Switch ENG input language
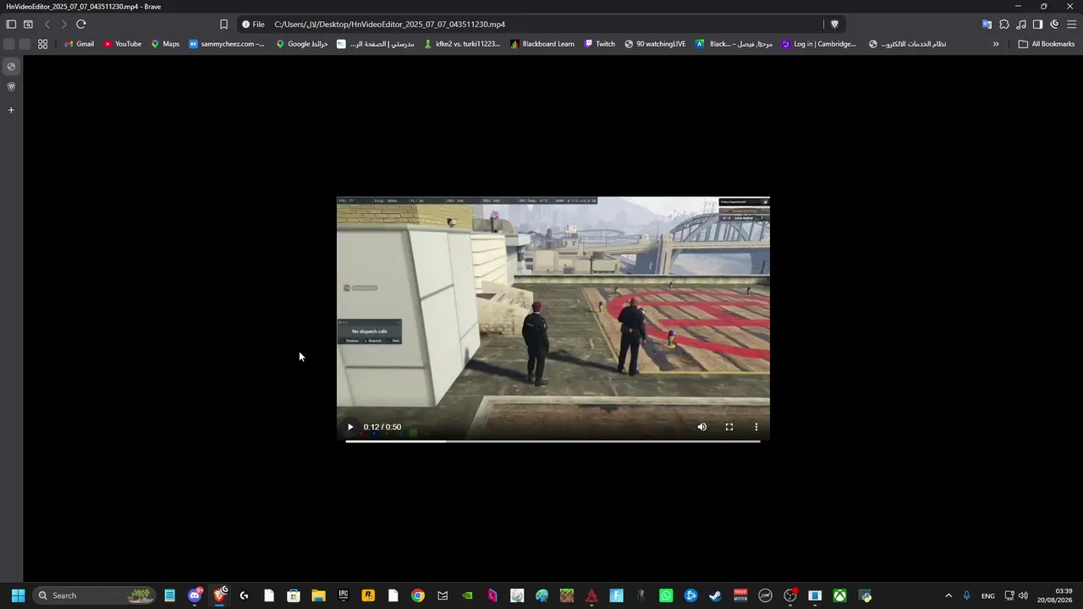 click(988, 595)
